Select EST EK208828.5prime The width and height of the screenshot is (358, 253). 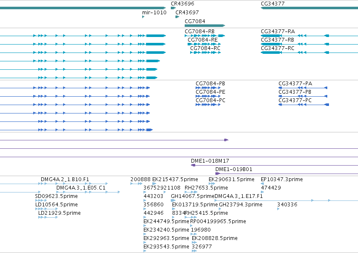coord(215,238)
